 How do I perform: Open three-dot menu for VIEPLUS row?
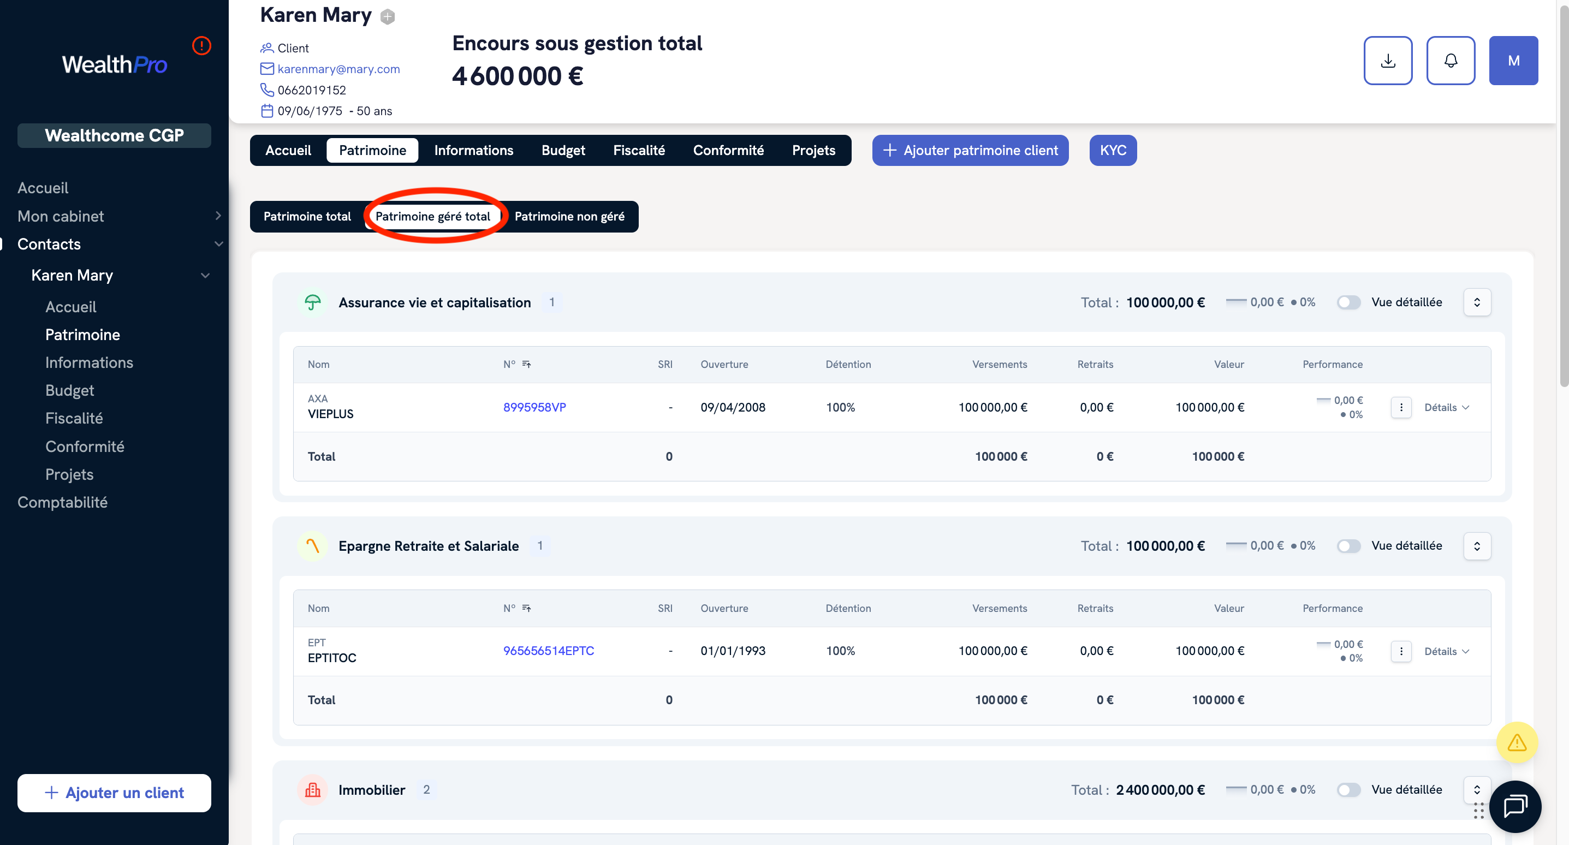(1401, 407)
